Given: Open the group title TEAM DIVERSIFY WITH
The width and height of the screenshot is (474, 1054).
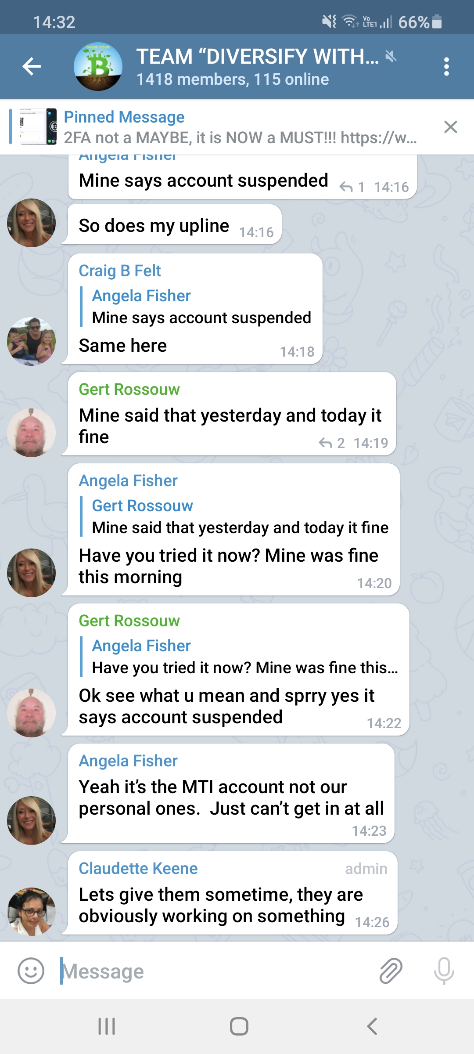Looking at the screenshot, I should pos(257,57).
